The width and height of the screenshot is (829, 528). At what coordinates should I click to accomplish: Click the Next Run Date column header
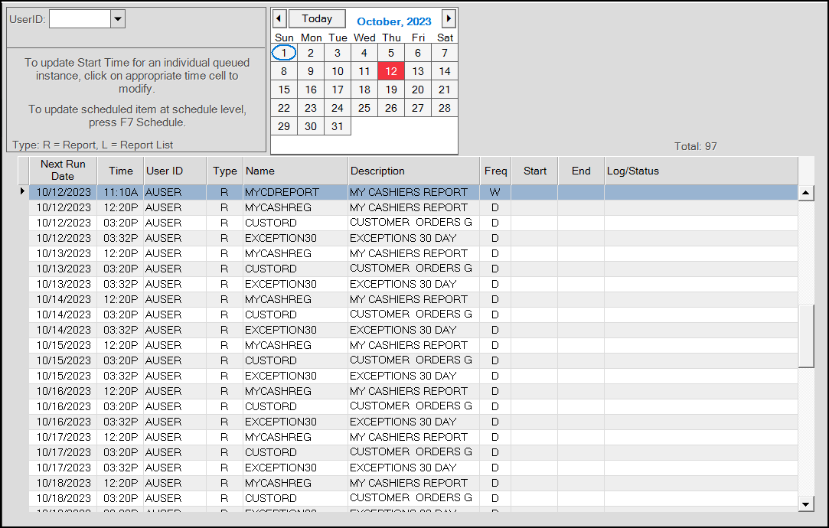click(63, 170)
